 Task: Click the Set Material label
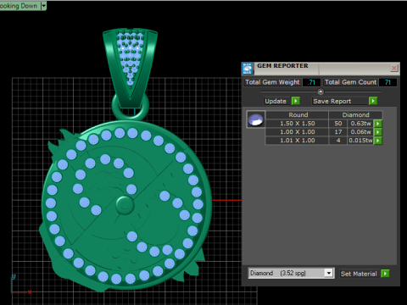[359, 274]
